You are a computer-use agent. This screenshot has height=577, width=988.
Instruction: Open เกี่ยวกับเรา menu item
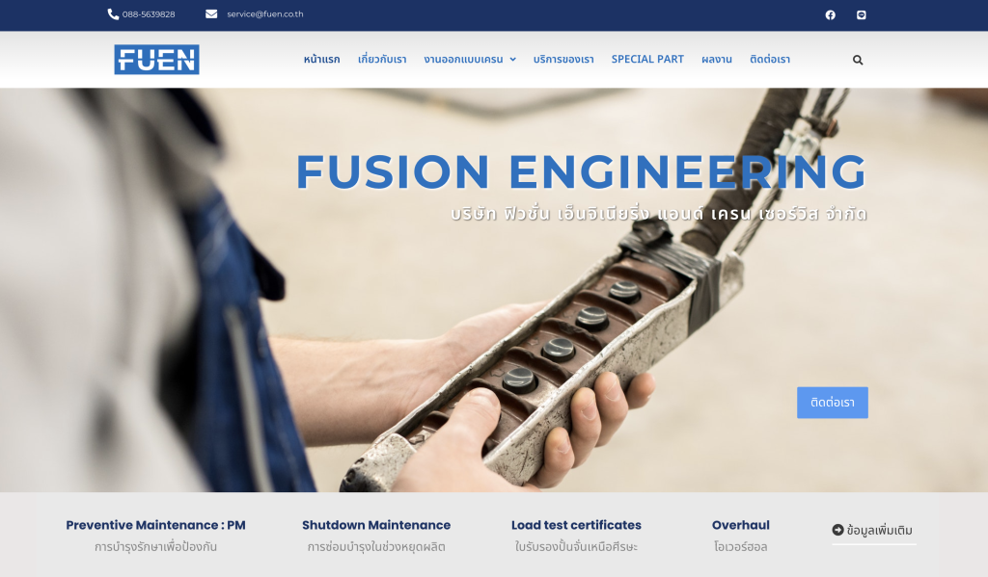pos(382,59)
